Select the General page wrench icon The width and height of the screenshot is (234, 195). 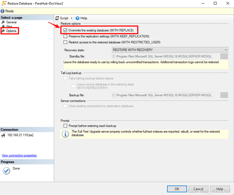click(3, 22)
